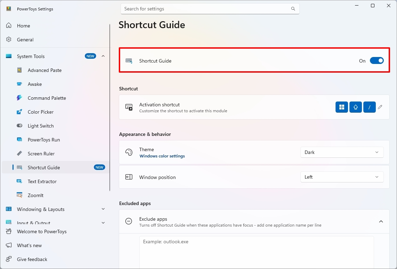The height and width of the screenshot is (269, 397).
Task: Select Advanced Paste in the sidebar
Action: click(x=44, y=70)
